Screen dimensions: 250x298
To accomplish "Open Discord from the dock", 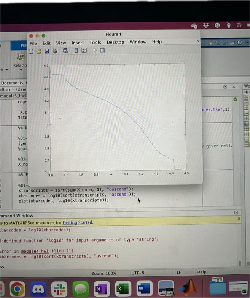I will coord(37,289).
